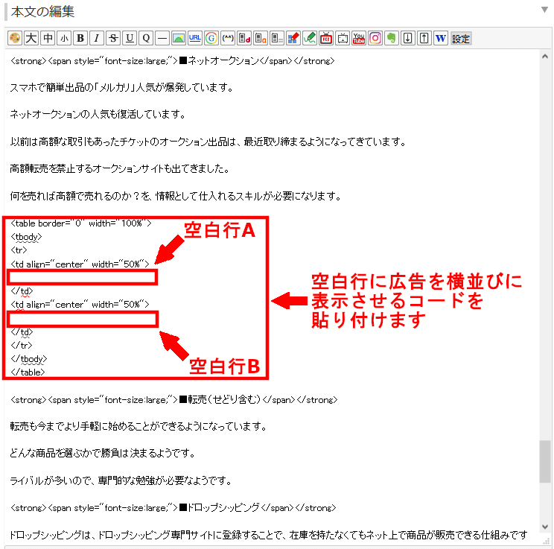The height and width of the screenshot is (549, 554).
Task: Place cursor in ■転売(せどり含む) heading line
Action: pyautogui.click(x=173, y=400)
